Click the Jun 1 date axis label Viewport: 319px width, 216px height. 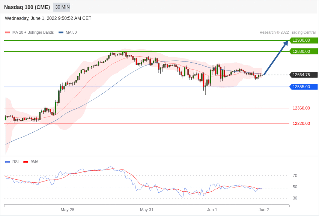coord(212,210)
